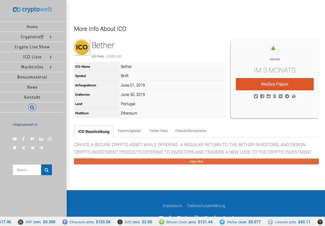The image size is (325, 226).
Task: Open the Twitter Feed tab
Action: point(158,131)
